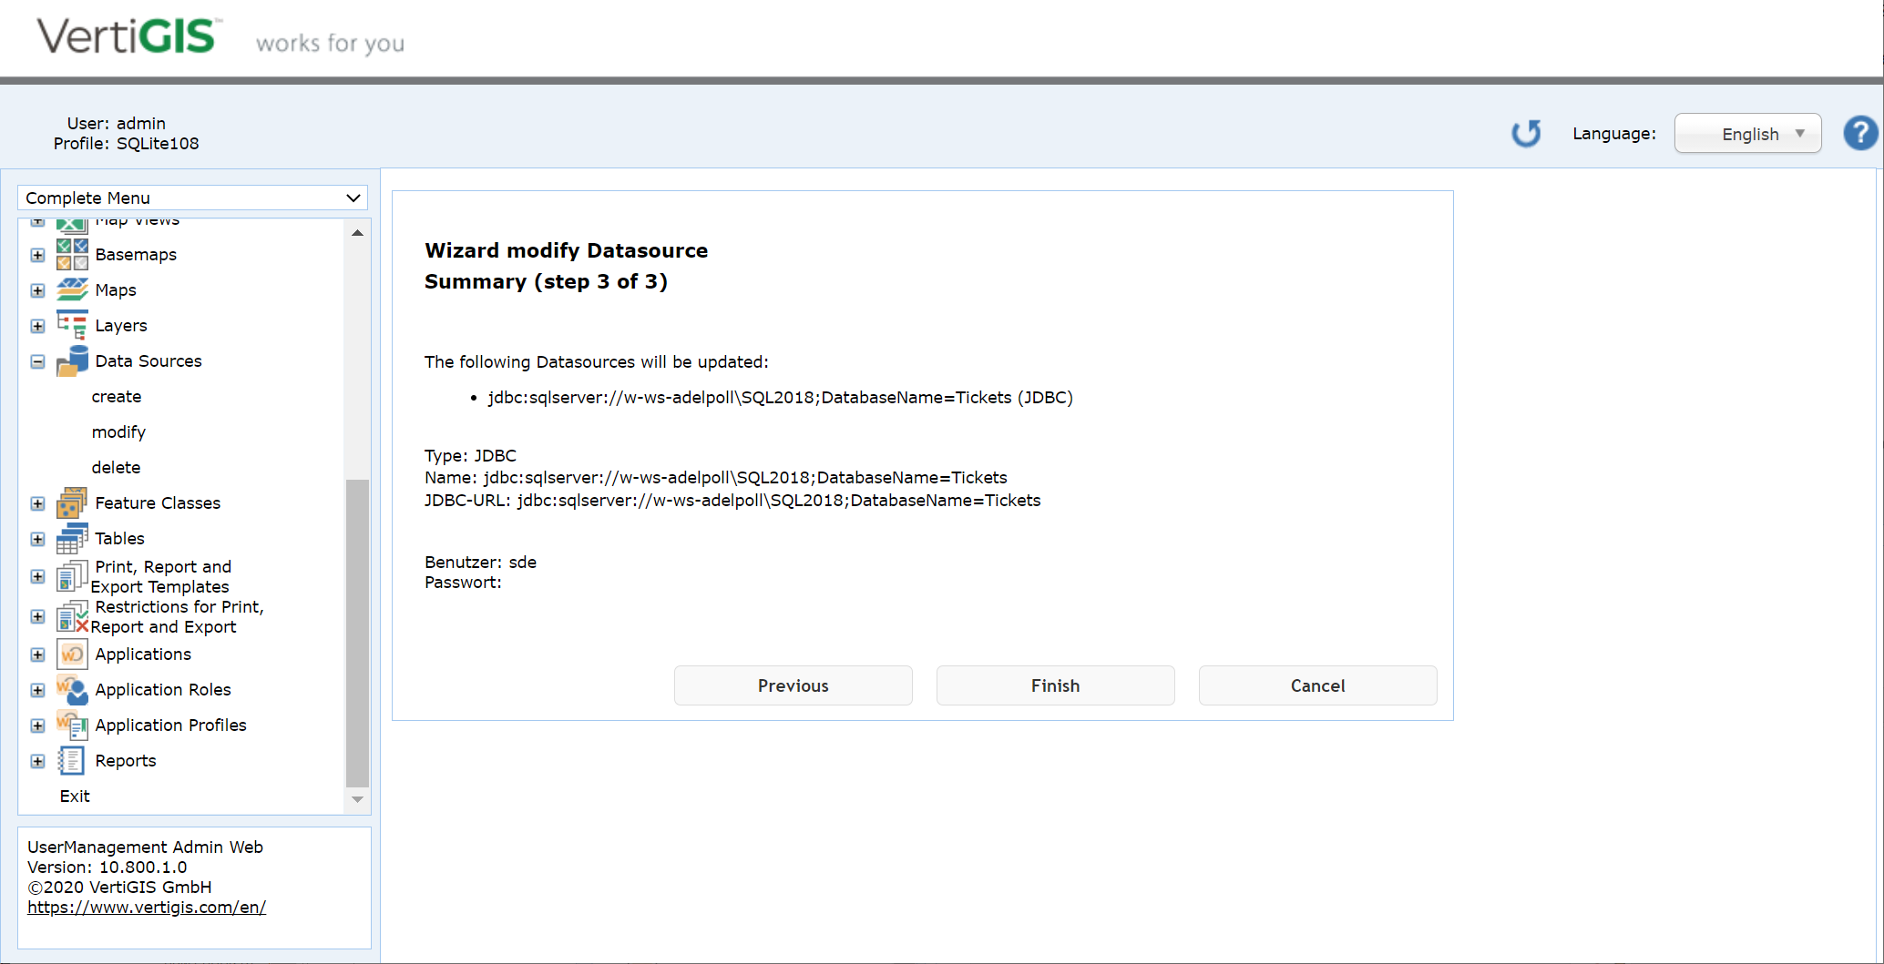Open the English language dropdown
The width and height of the screenshot is (1884, 964).
[1747, 133]
